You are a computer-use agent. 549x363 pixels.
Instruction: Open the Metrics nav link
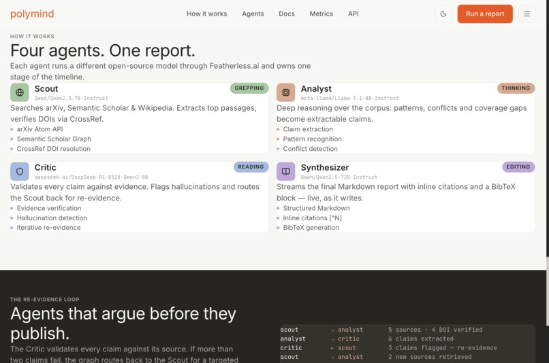click(x=321, y=14)
